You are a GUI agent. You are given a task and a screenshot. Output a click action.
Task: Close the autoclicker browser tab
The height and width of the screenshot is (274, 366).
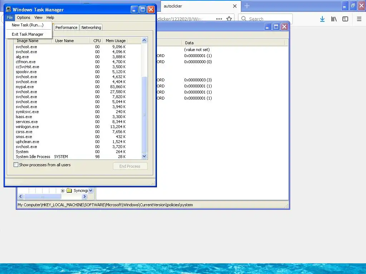(235, 6)
